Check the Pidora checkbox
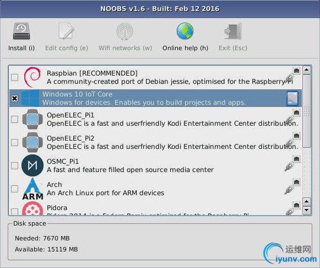This screenshot has width=320, height=268. point(14,212)
